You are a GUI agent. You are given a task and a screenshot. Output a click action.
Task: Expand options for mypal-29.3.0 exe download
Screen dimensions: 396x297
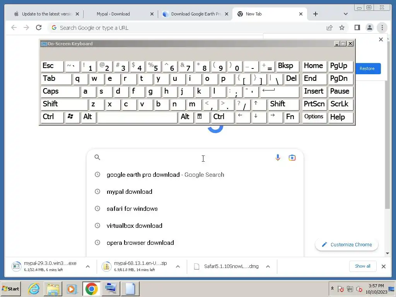(x=88, y=266)
